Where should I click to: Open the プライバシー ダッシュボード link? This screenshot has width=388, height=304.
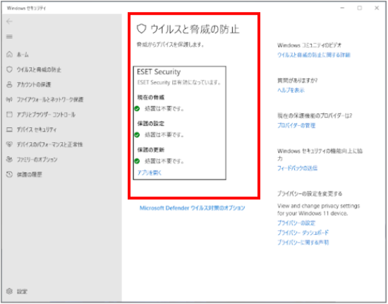tap(303, 233)
